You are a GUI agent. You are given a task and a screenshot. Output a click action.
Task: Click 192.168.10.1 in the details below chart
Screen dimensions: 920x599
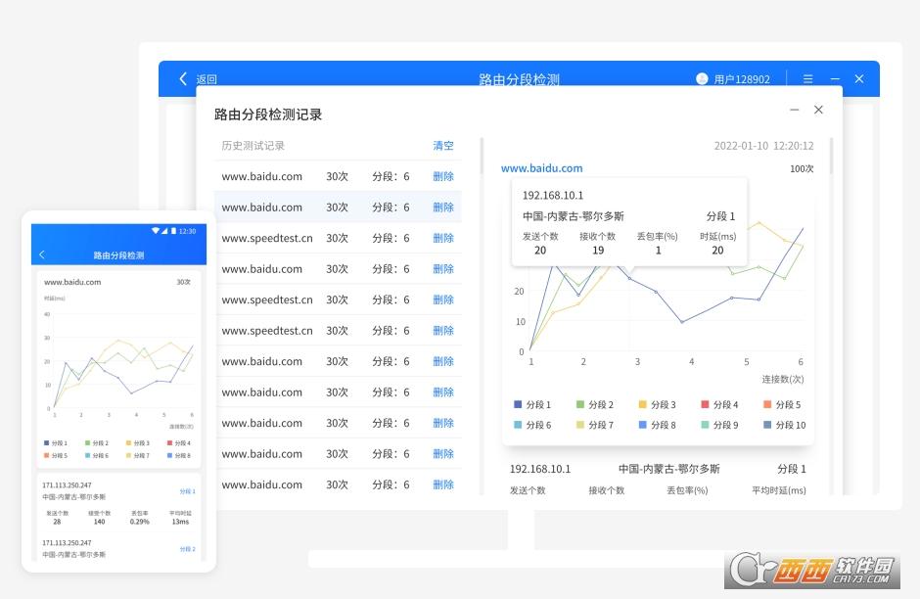coord(540,469)
